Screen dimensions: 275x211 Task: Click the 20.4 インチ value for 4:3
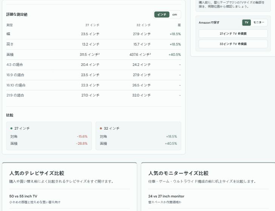[x=90, y=65]
